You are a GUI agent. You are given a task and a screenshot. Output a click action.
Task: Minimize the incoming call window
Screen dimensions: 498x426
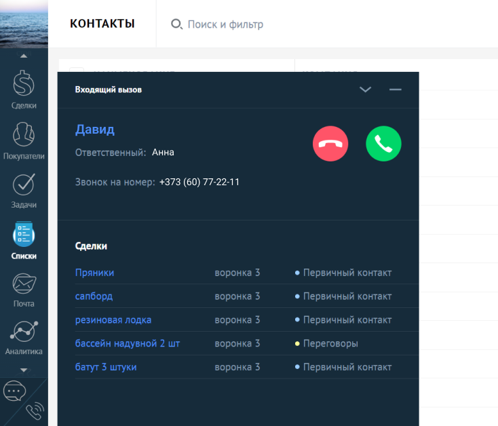[396, 90]
